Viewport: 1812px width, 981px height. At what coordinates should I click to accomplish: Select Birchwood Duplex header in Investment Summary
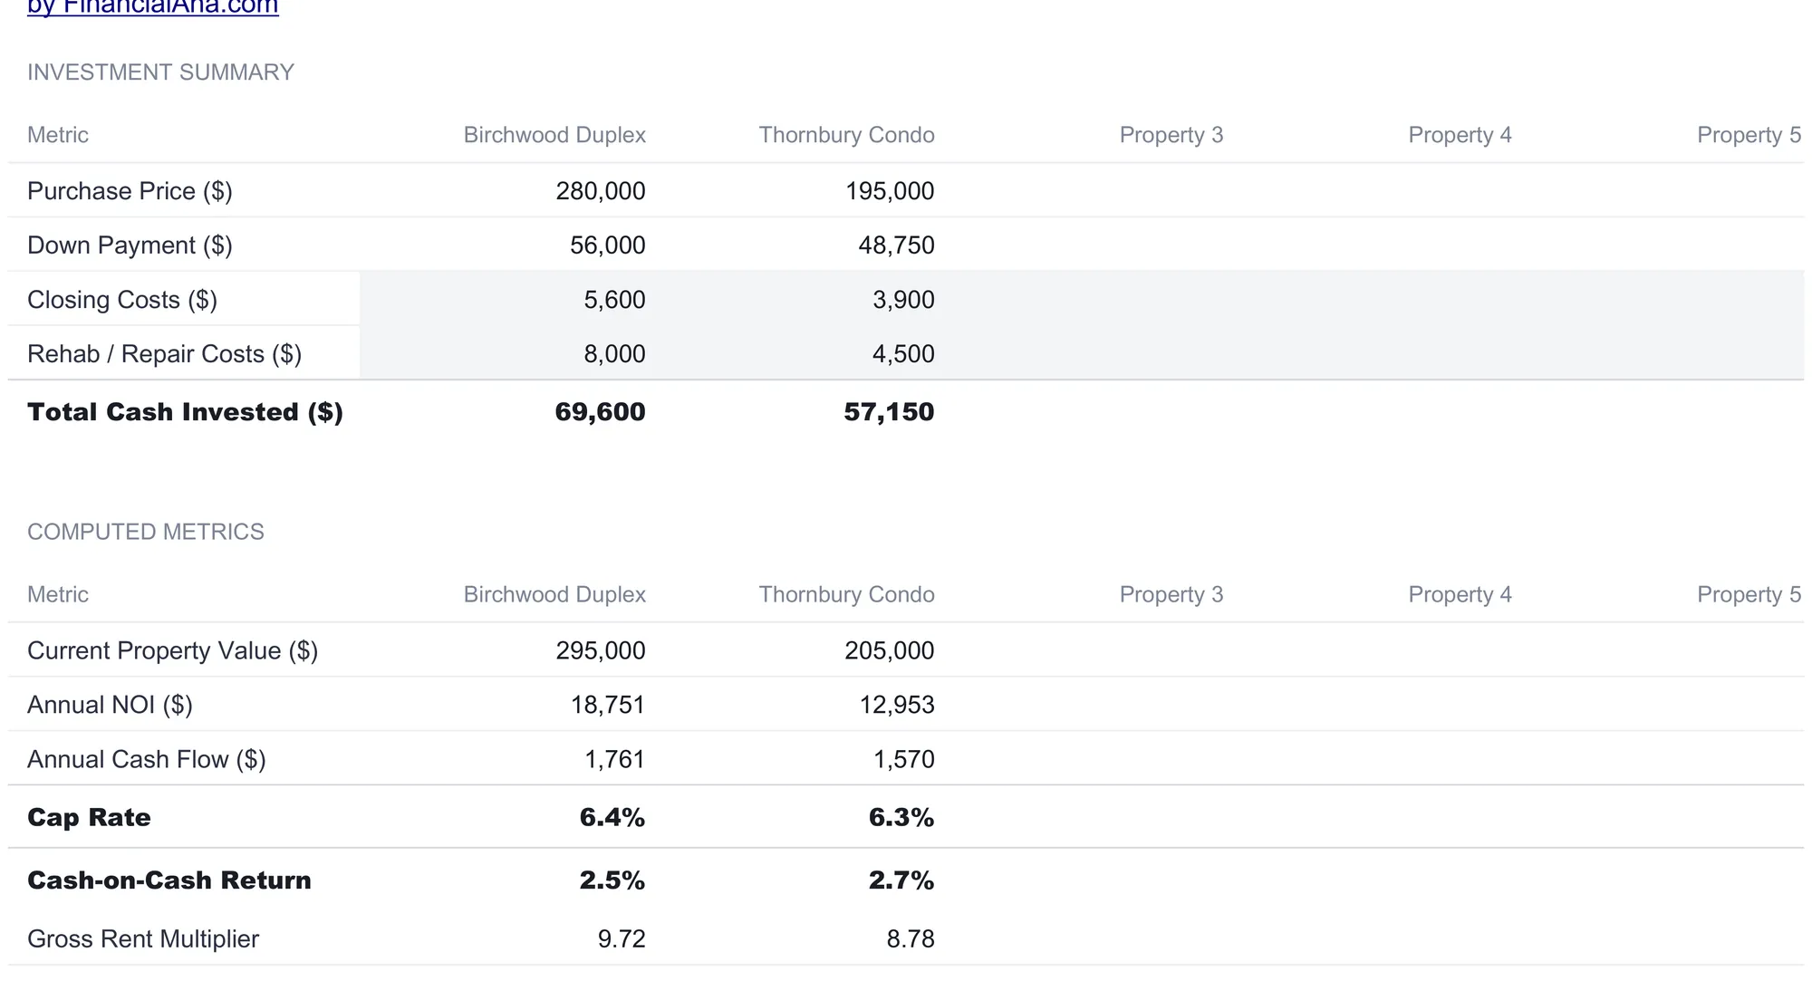pos(554,135)
